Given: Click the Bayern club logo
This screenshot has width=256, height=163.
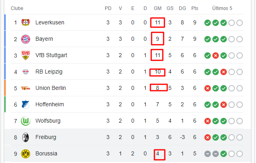Looking at the screenshot, I should pos(26,39).
